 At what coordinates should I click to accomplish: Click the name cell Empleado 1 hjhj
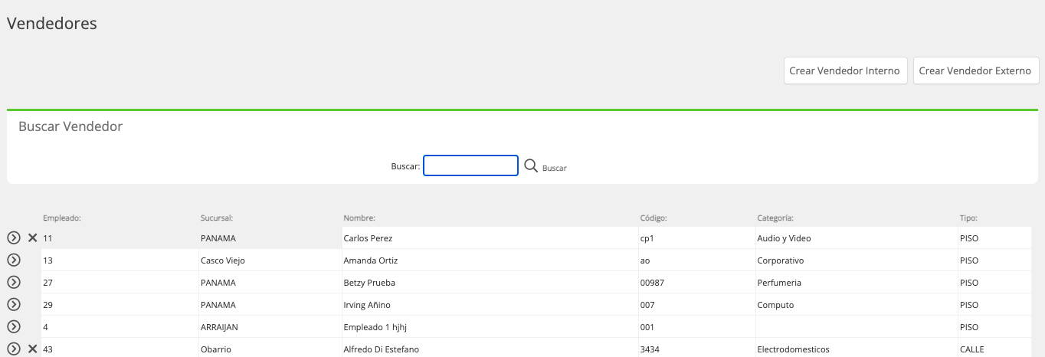(489, 327)
